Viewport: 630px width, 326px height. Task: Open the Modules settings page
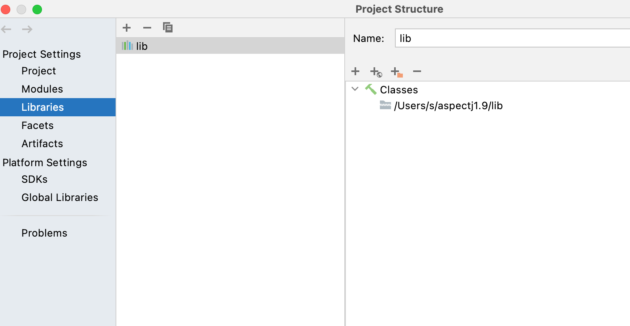point(42,89)
